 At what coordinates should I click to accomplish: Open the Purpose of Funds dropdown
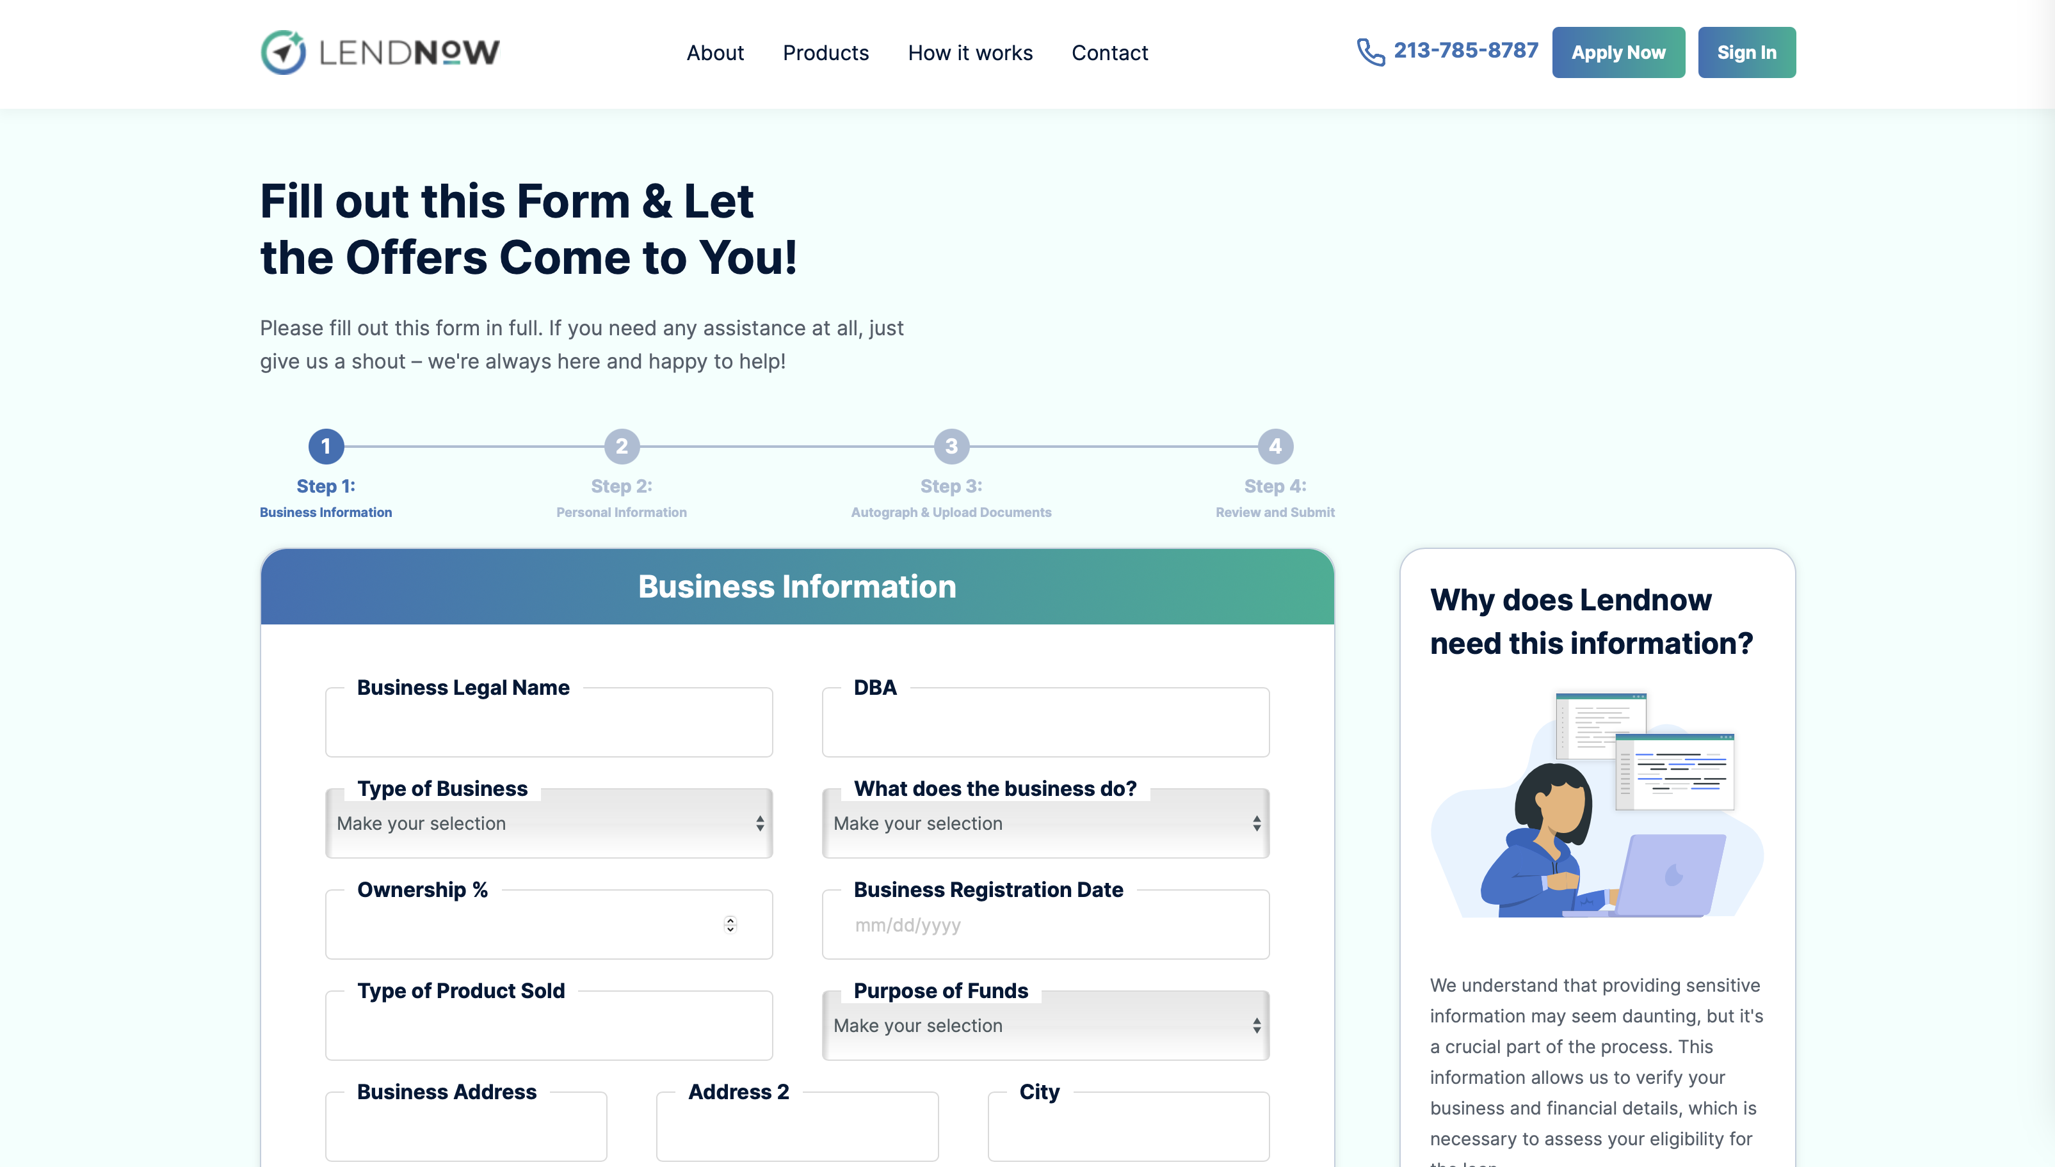(x=1045, y=1026)
